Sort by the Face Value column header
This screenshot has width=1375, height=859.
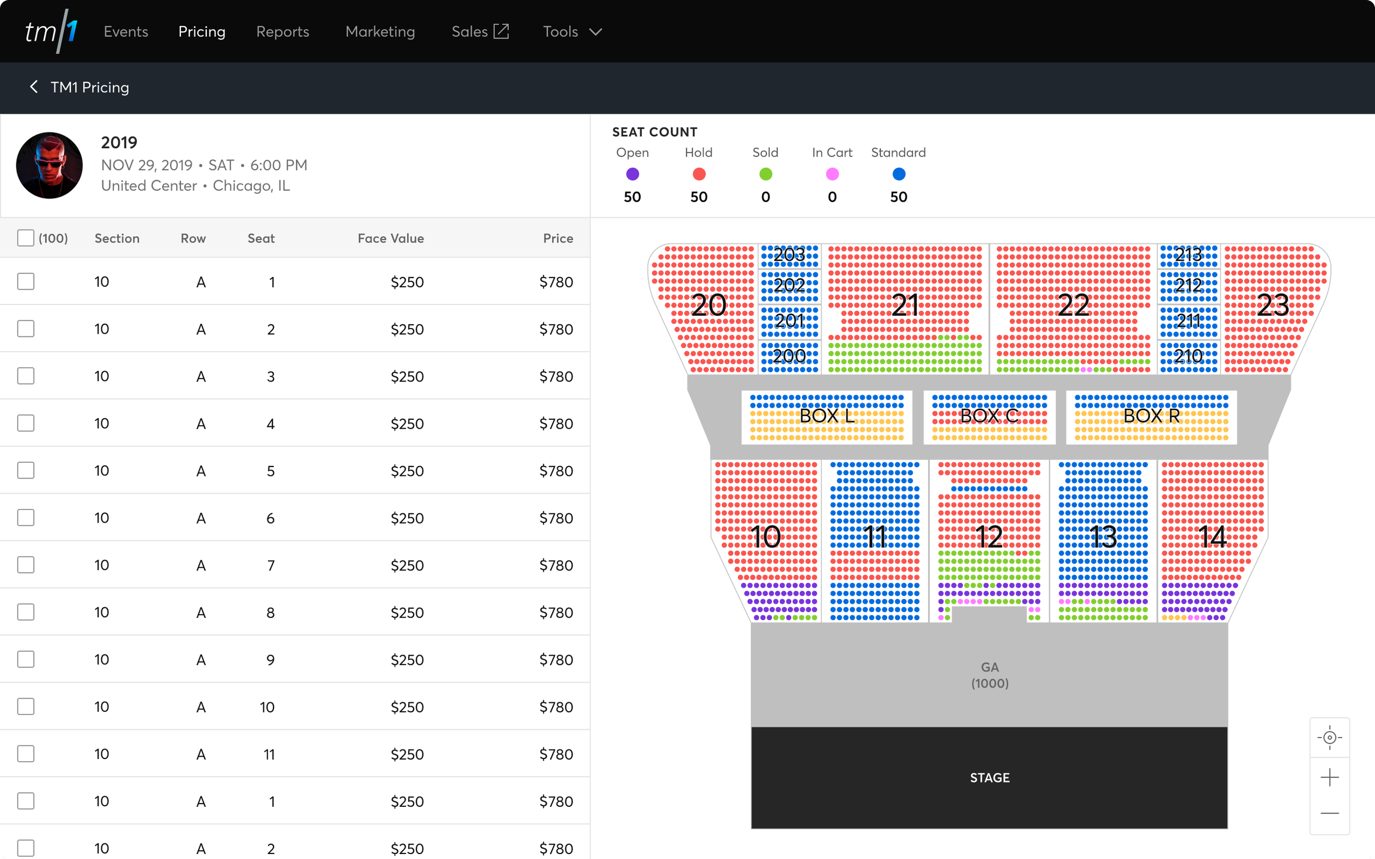click(x=391, y=238)
